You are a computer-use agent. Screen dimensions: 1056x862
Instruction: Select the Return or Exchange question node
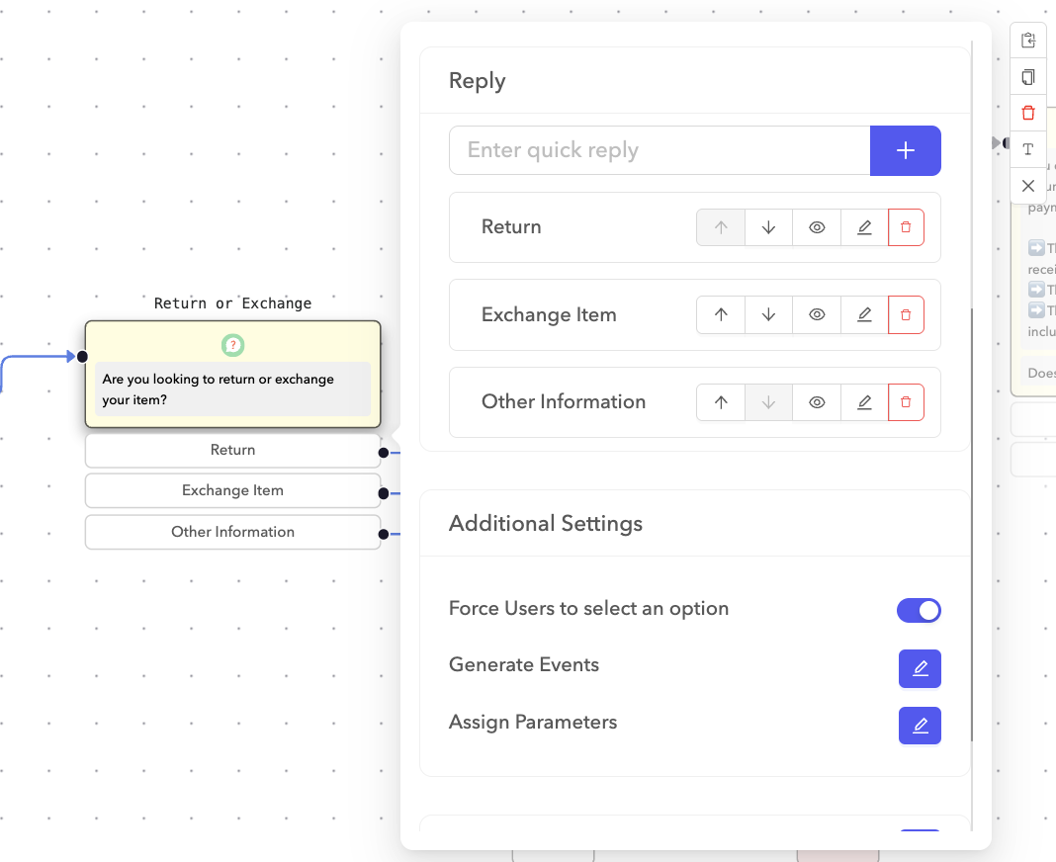click(x=232, y=374)
